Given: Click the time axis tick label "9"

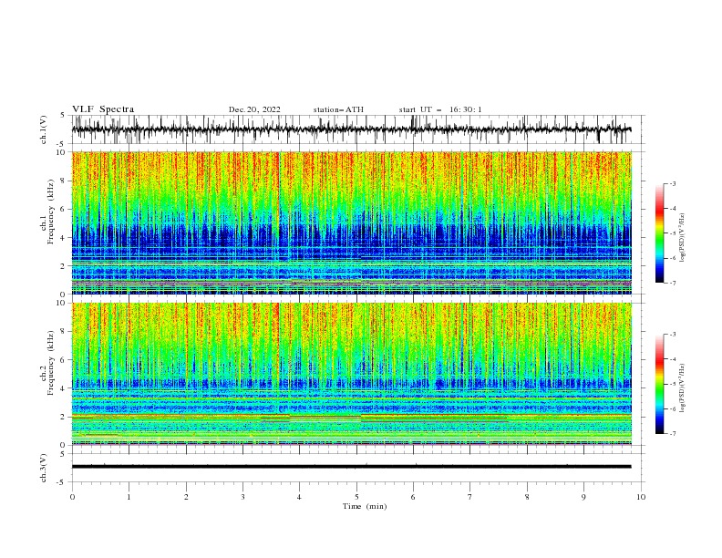Looking at the screenshot, I should (x=583, y=497).
